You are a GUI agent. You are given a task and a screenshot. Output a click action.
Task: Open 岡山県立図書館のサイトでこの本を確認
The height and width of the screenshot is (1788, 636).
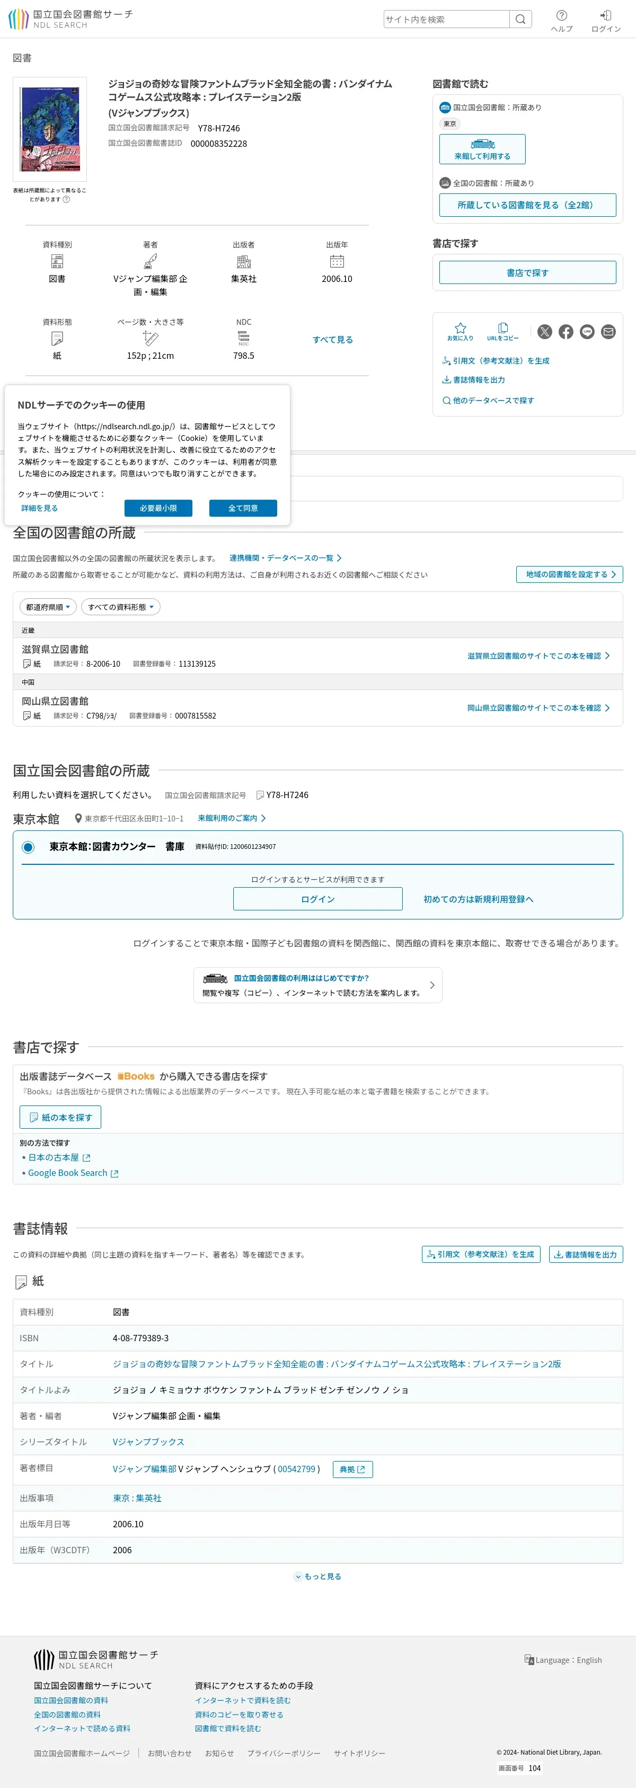539,708
